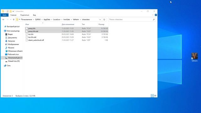Open quick access toolbar customize dropdown

coord(13,11)
